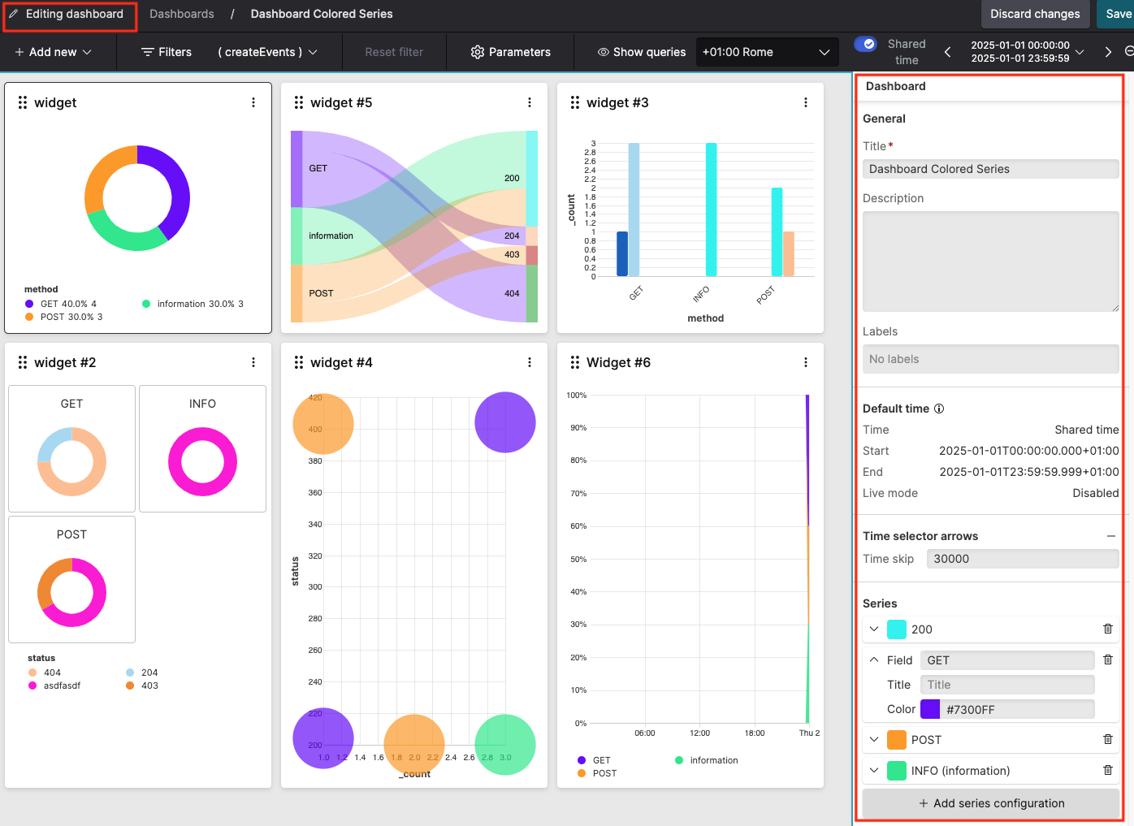
Task: Click the Time skip input field
Action: click(1023, 559)
